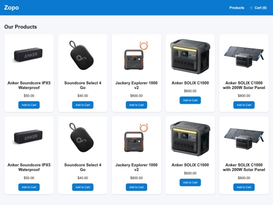Click bottom-row Jackery Explorer $600.00 price
The height and width of the screenshot is (205, 273).
coord(136,178)
